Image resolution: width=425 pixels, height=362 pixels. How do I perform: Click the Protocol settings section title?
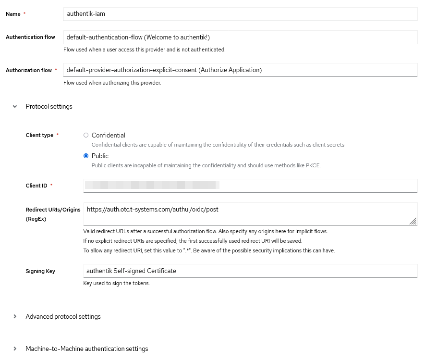click(x=49, y=106)
